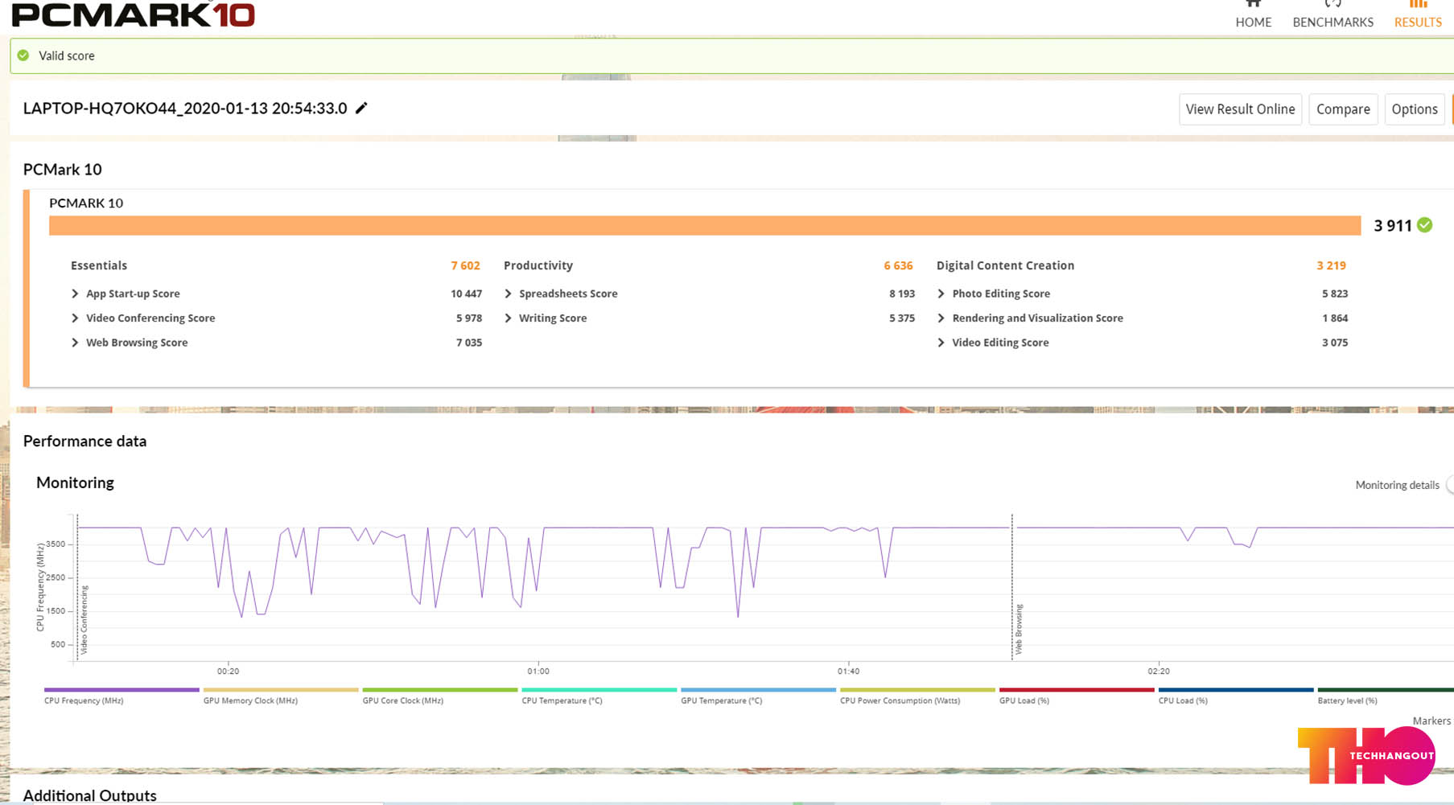This screenshot has width=1454, height=805.
Task: Click the Additional Outputs heading
Action: point(90,795)
